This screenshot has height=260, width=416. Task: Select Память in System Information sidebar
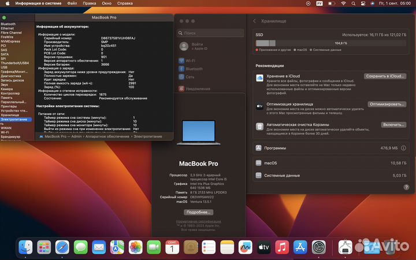(6, 98)
